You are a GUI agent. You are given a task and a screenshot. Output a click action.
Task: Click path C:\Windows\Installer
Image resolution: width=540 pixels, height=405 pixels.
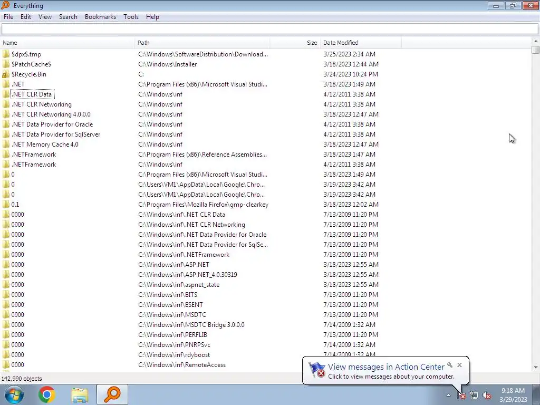(167, 64)
